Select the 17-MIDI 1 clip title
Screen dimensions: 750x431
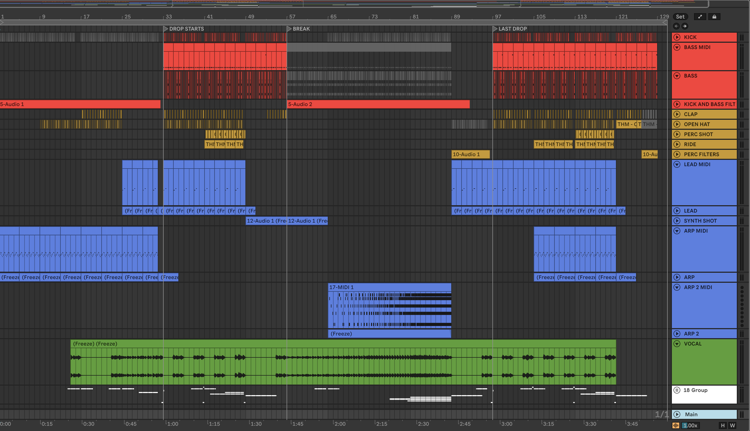pos(341,287)
